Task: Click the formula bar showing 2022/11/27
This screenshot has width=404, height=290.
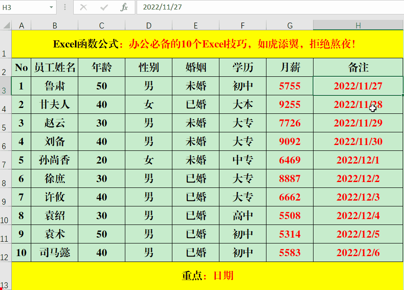Action: (271, 8)
